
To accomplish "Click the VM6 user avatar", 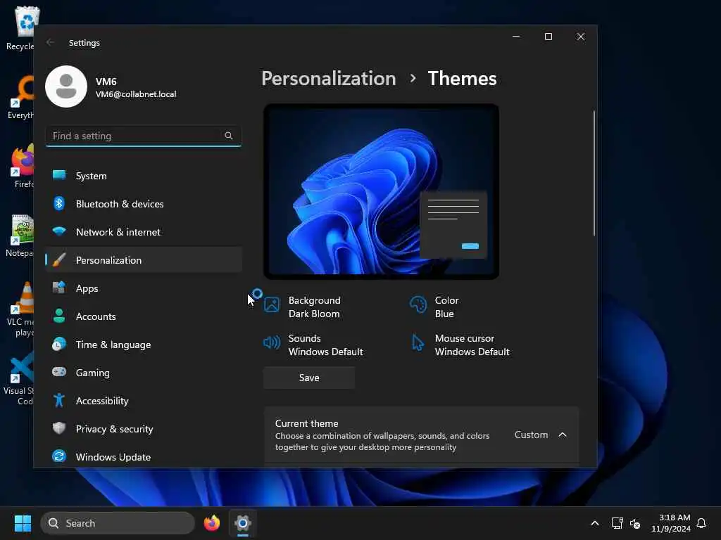I will 66,86.
